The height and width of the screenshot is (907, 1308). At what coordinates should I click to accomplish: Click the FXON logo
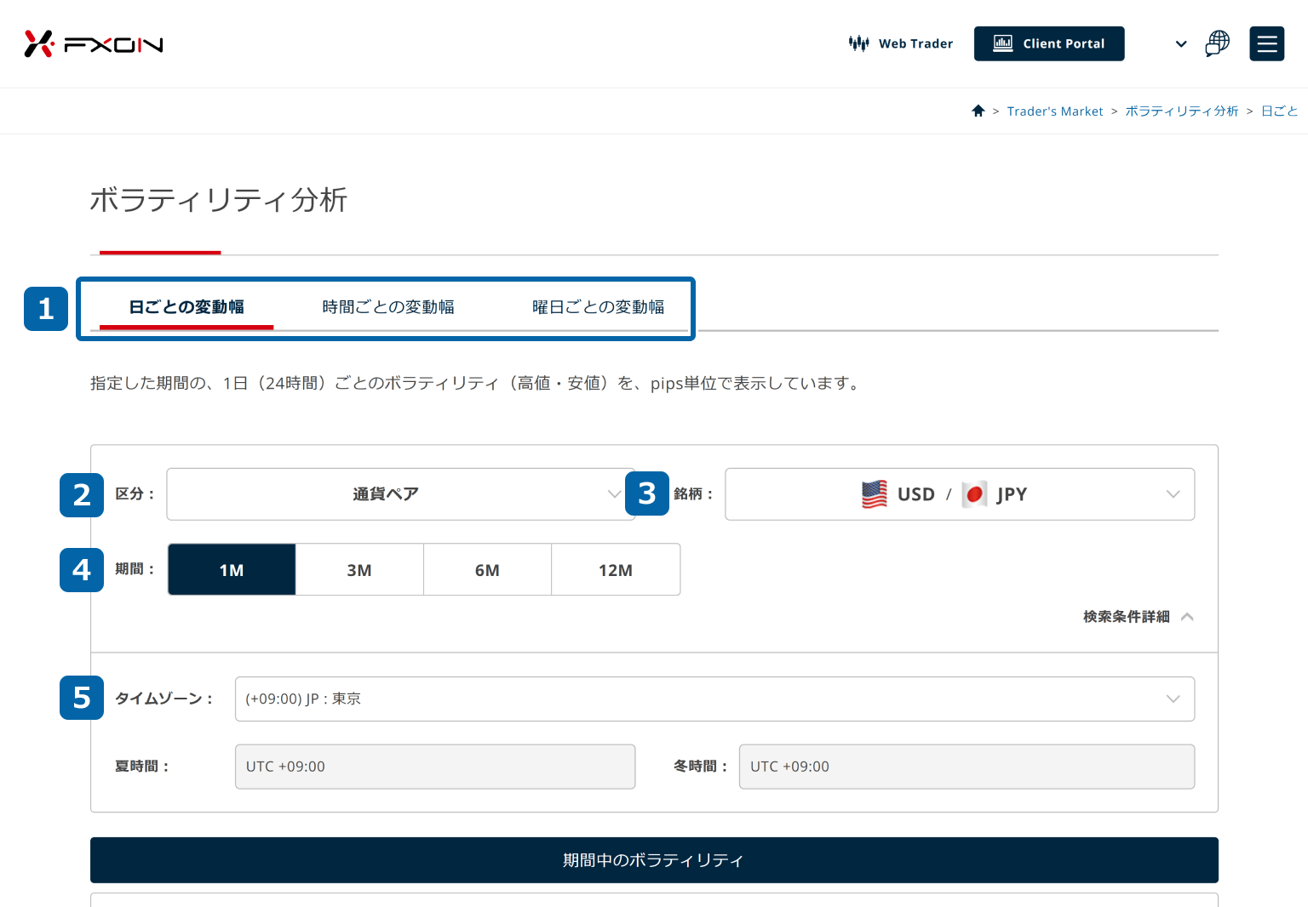coord(94,43)
